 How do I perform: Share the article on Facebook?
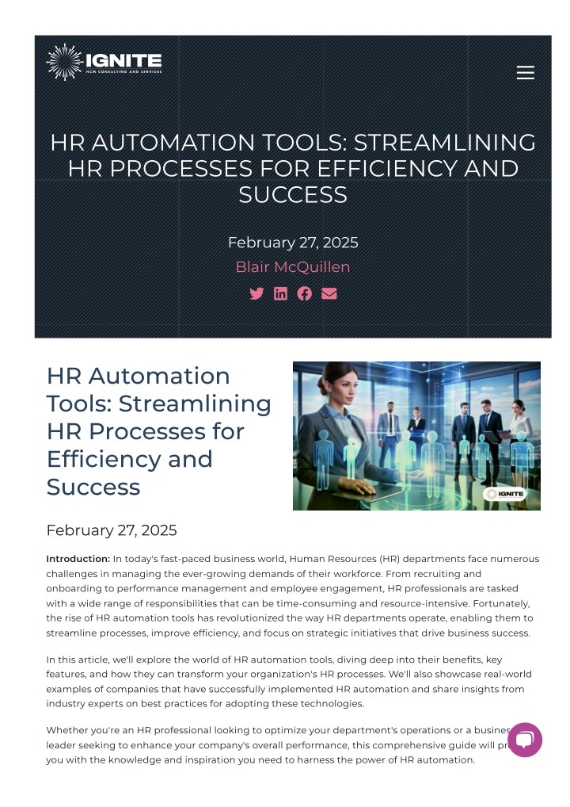(304, 293)
